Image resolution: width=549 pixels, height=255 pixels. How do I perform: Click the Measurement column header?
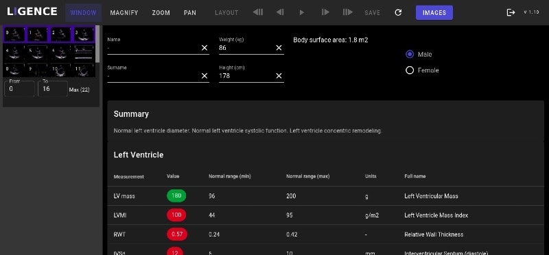coord(129,177)
